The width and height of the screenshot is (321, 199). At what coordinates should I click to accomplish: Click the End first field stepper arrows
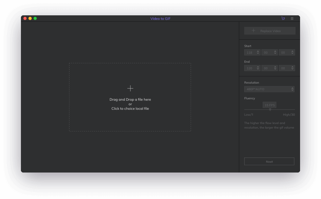[258, 68]
